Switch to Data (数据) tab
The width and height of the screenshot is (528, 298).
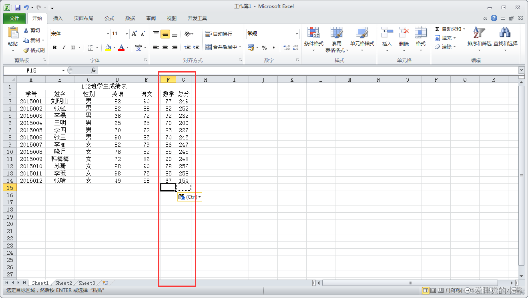pyautogui.click(x=130, y=18)
